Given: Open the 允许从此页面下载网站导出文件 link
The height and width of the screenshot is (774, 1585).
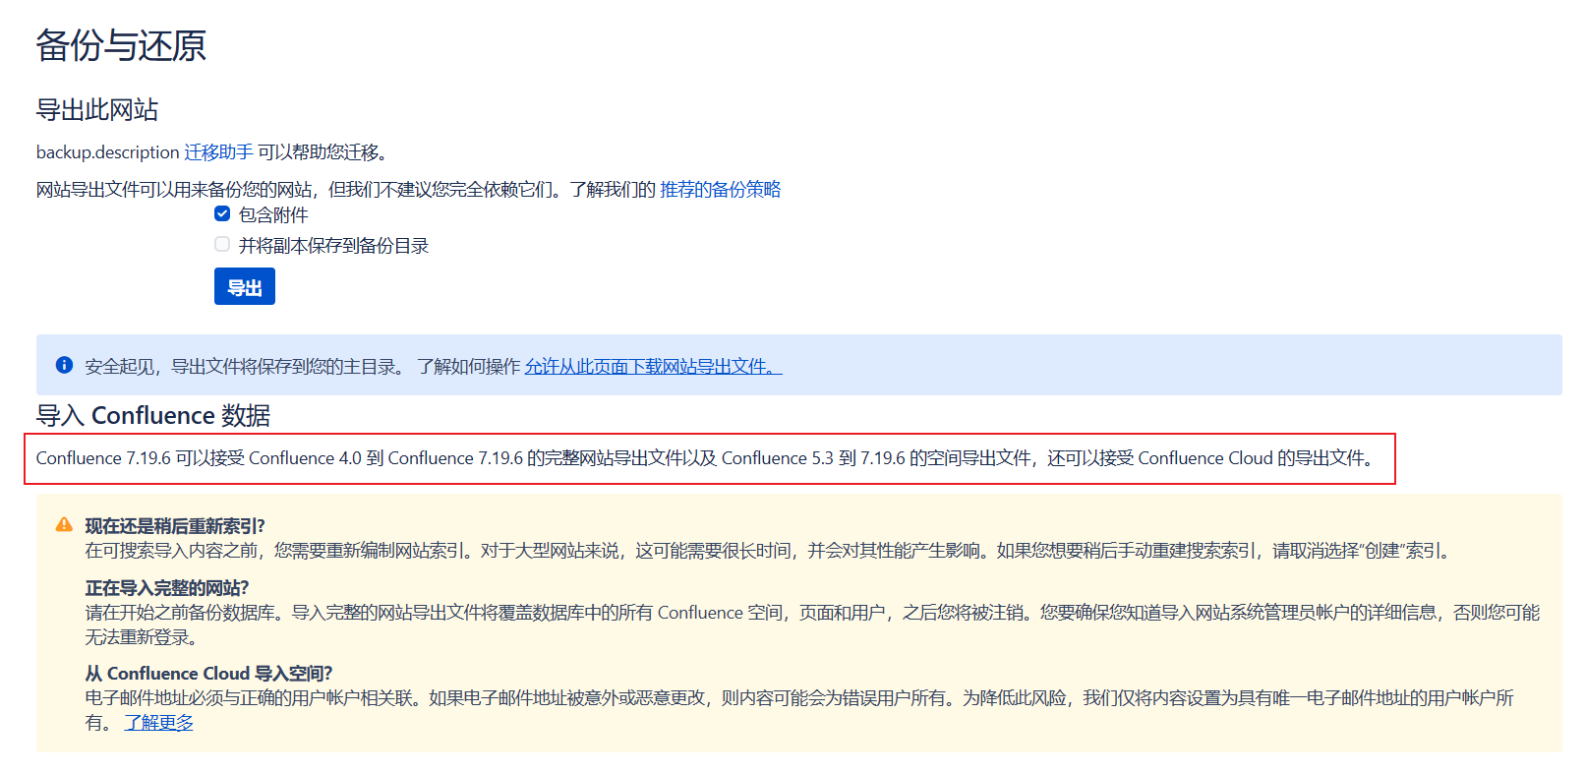Looking at the screenshot, I should [x=652, y=367].
